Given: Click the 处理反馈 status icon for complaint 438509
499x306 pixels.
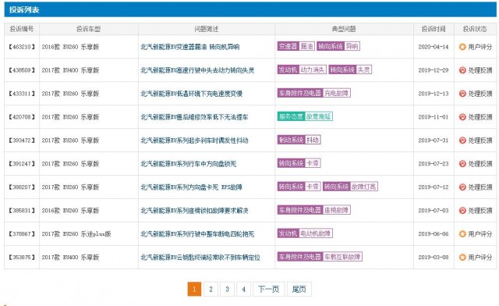Looking at the screenshot, I should point(462,70).
